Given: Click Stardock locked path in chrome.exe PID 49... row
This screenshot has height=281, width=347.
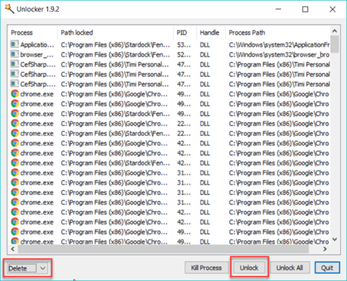Looking at the screenshot, I should tap(115, 114).
